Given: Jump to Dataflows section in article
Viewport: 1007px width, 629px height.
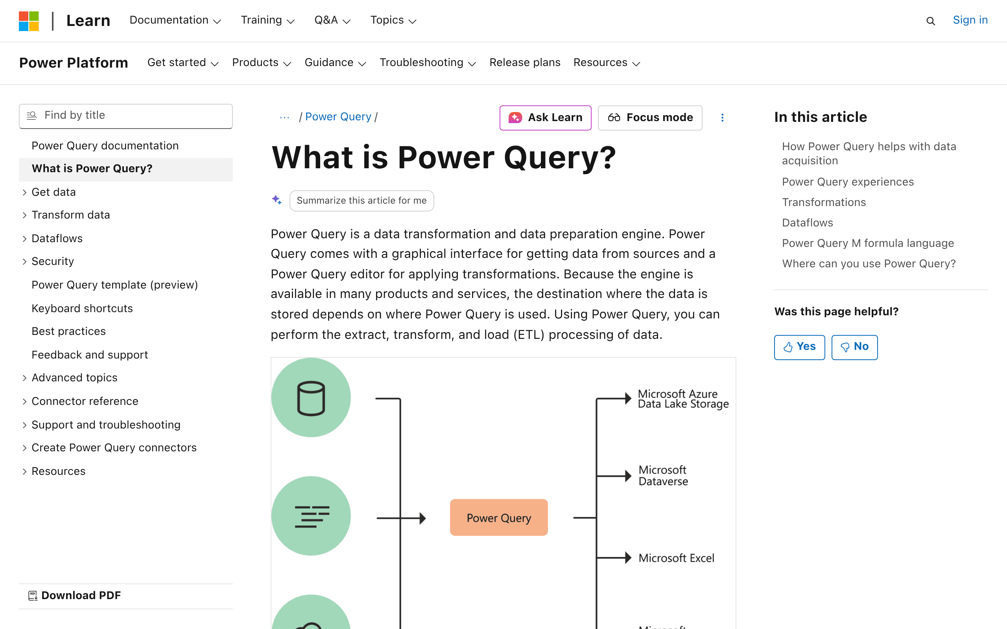Looking at the screenshot, I should click(807, 223).
